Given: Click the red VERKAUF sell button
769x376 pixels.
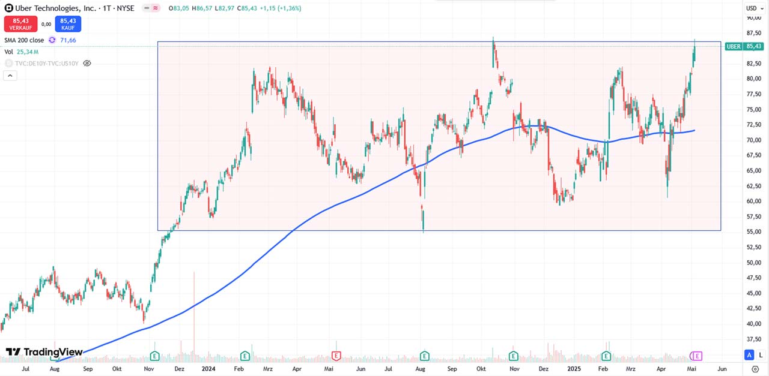Looking at the screenshot, I should pyautogui.click(x=20, y=24).
